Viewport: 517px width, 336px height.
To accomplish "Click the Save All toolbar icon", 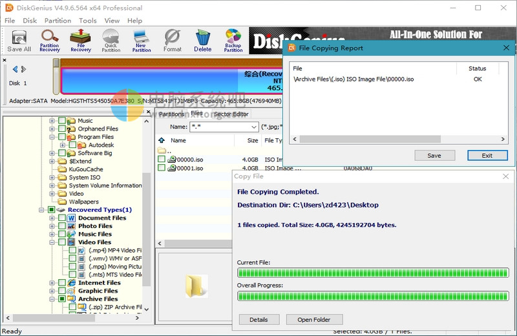I will (x=19, y=40).
